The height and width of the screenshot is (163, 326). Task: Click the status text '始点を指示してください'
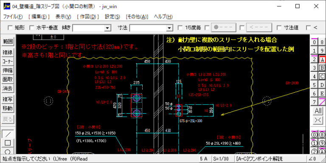26,159
